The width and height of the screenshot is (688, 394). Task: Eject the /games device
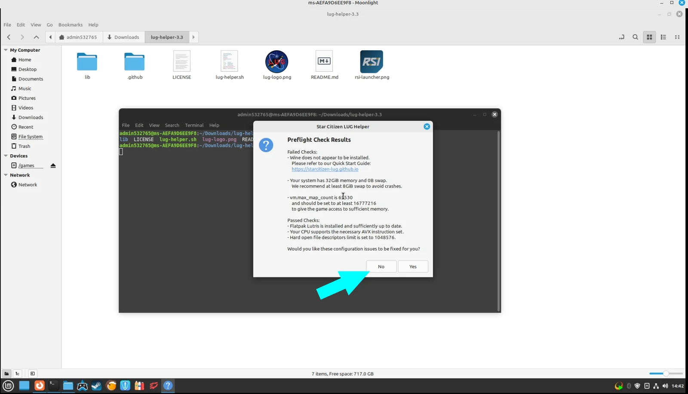pyautogui.click(x=53, y=165)
